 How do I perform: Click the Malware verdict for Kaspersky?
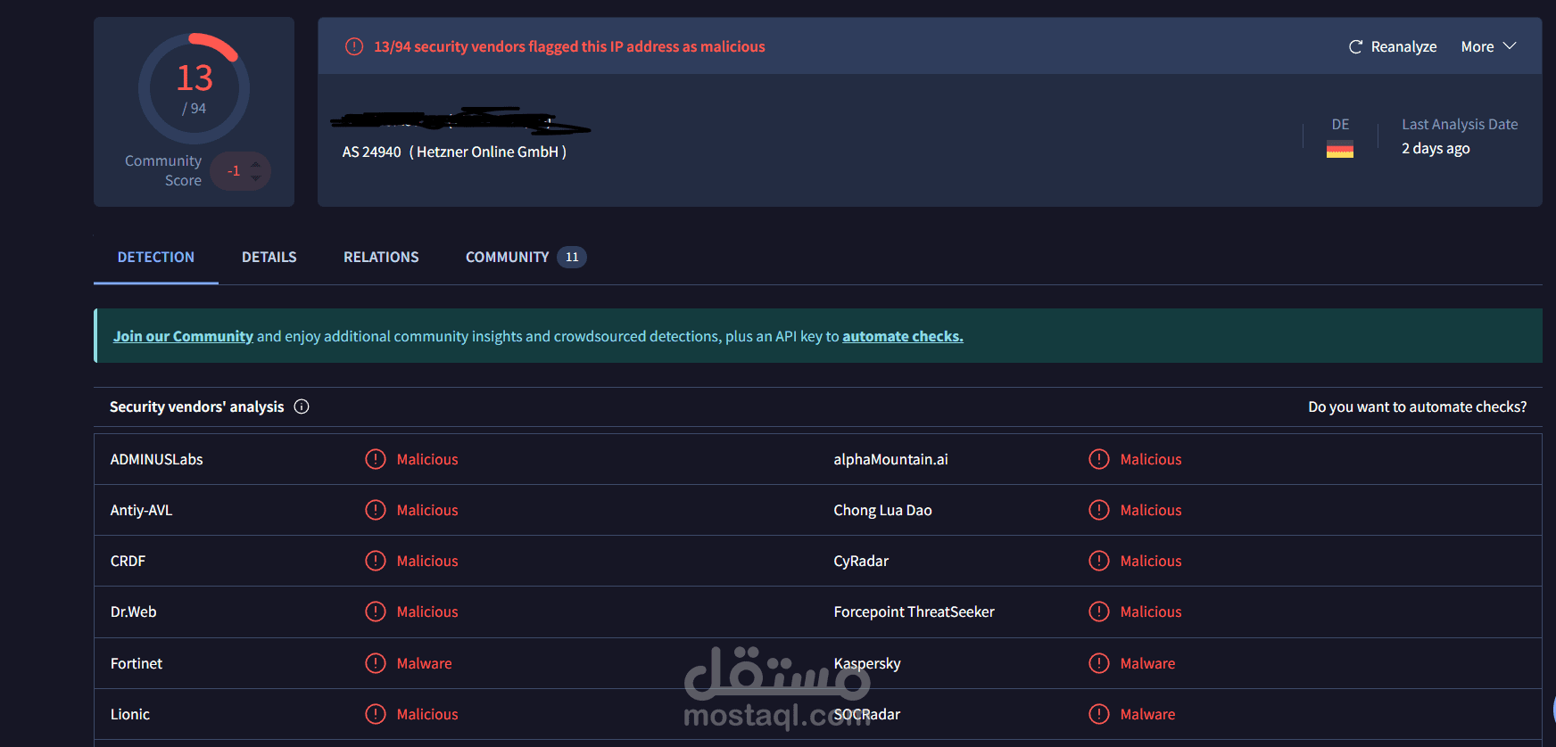pyautogui.click(x=1147, y=663)
